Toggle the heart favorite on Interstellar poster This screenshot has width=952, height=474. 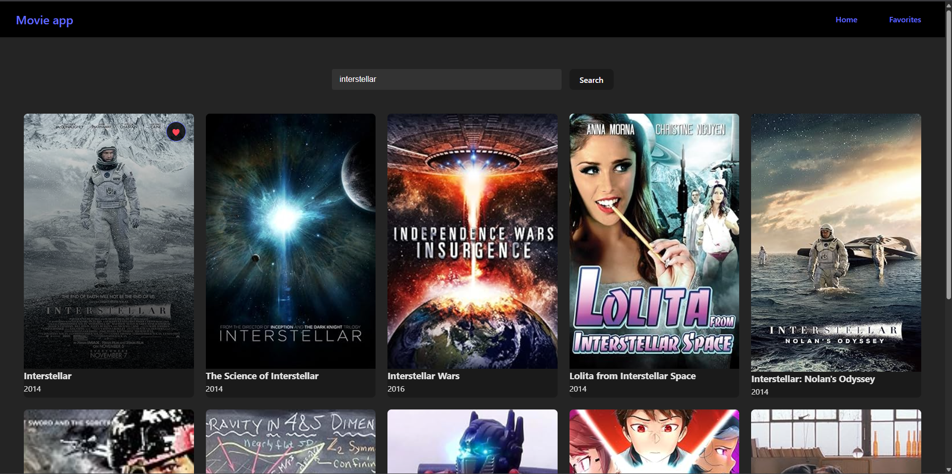(x=176, y=132)
